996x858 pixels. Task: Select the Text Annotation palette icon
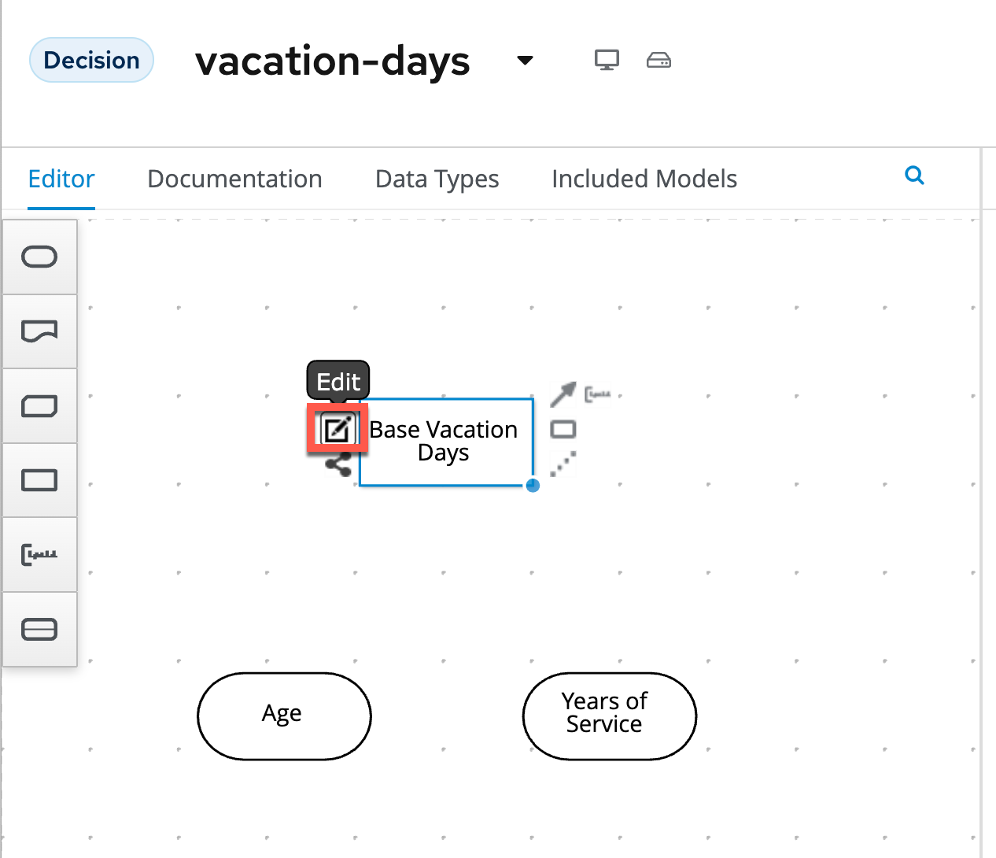coord(39,555)
